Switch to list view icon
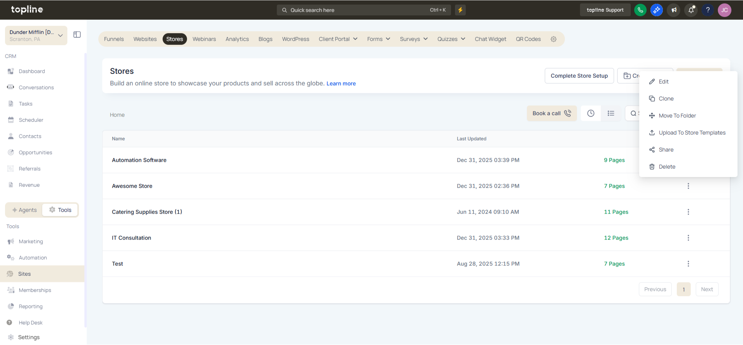Screen dimensions: 743x345 [x=611, y=113]
